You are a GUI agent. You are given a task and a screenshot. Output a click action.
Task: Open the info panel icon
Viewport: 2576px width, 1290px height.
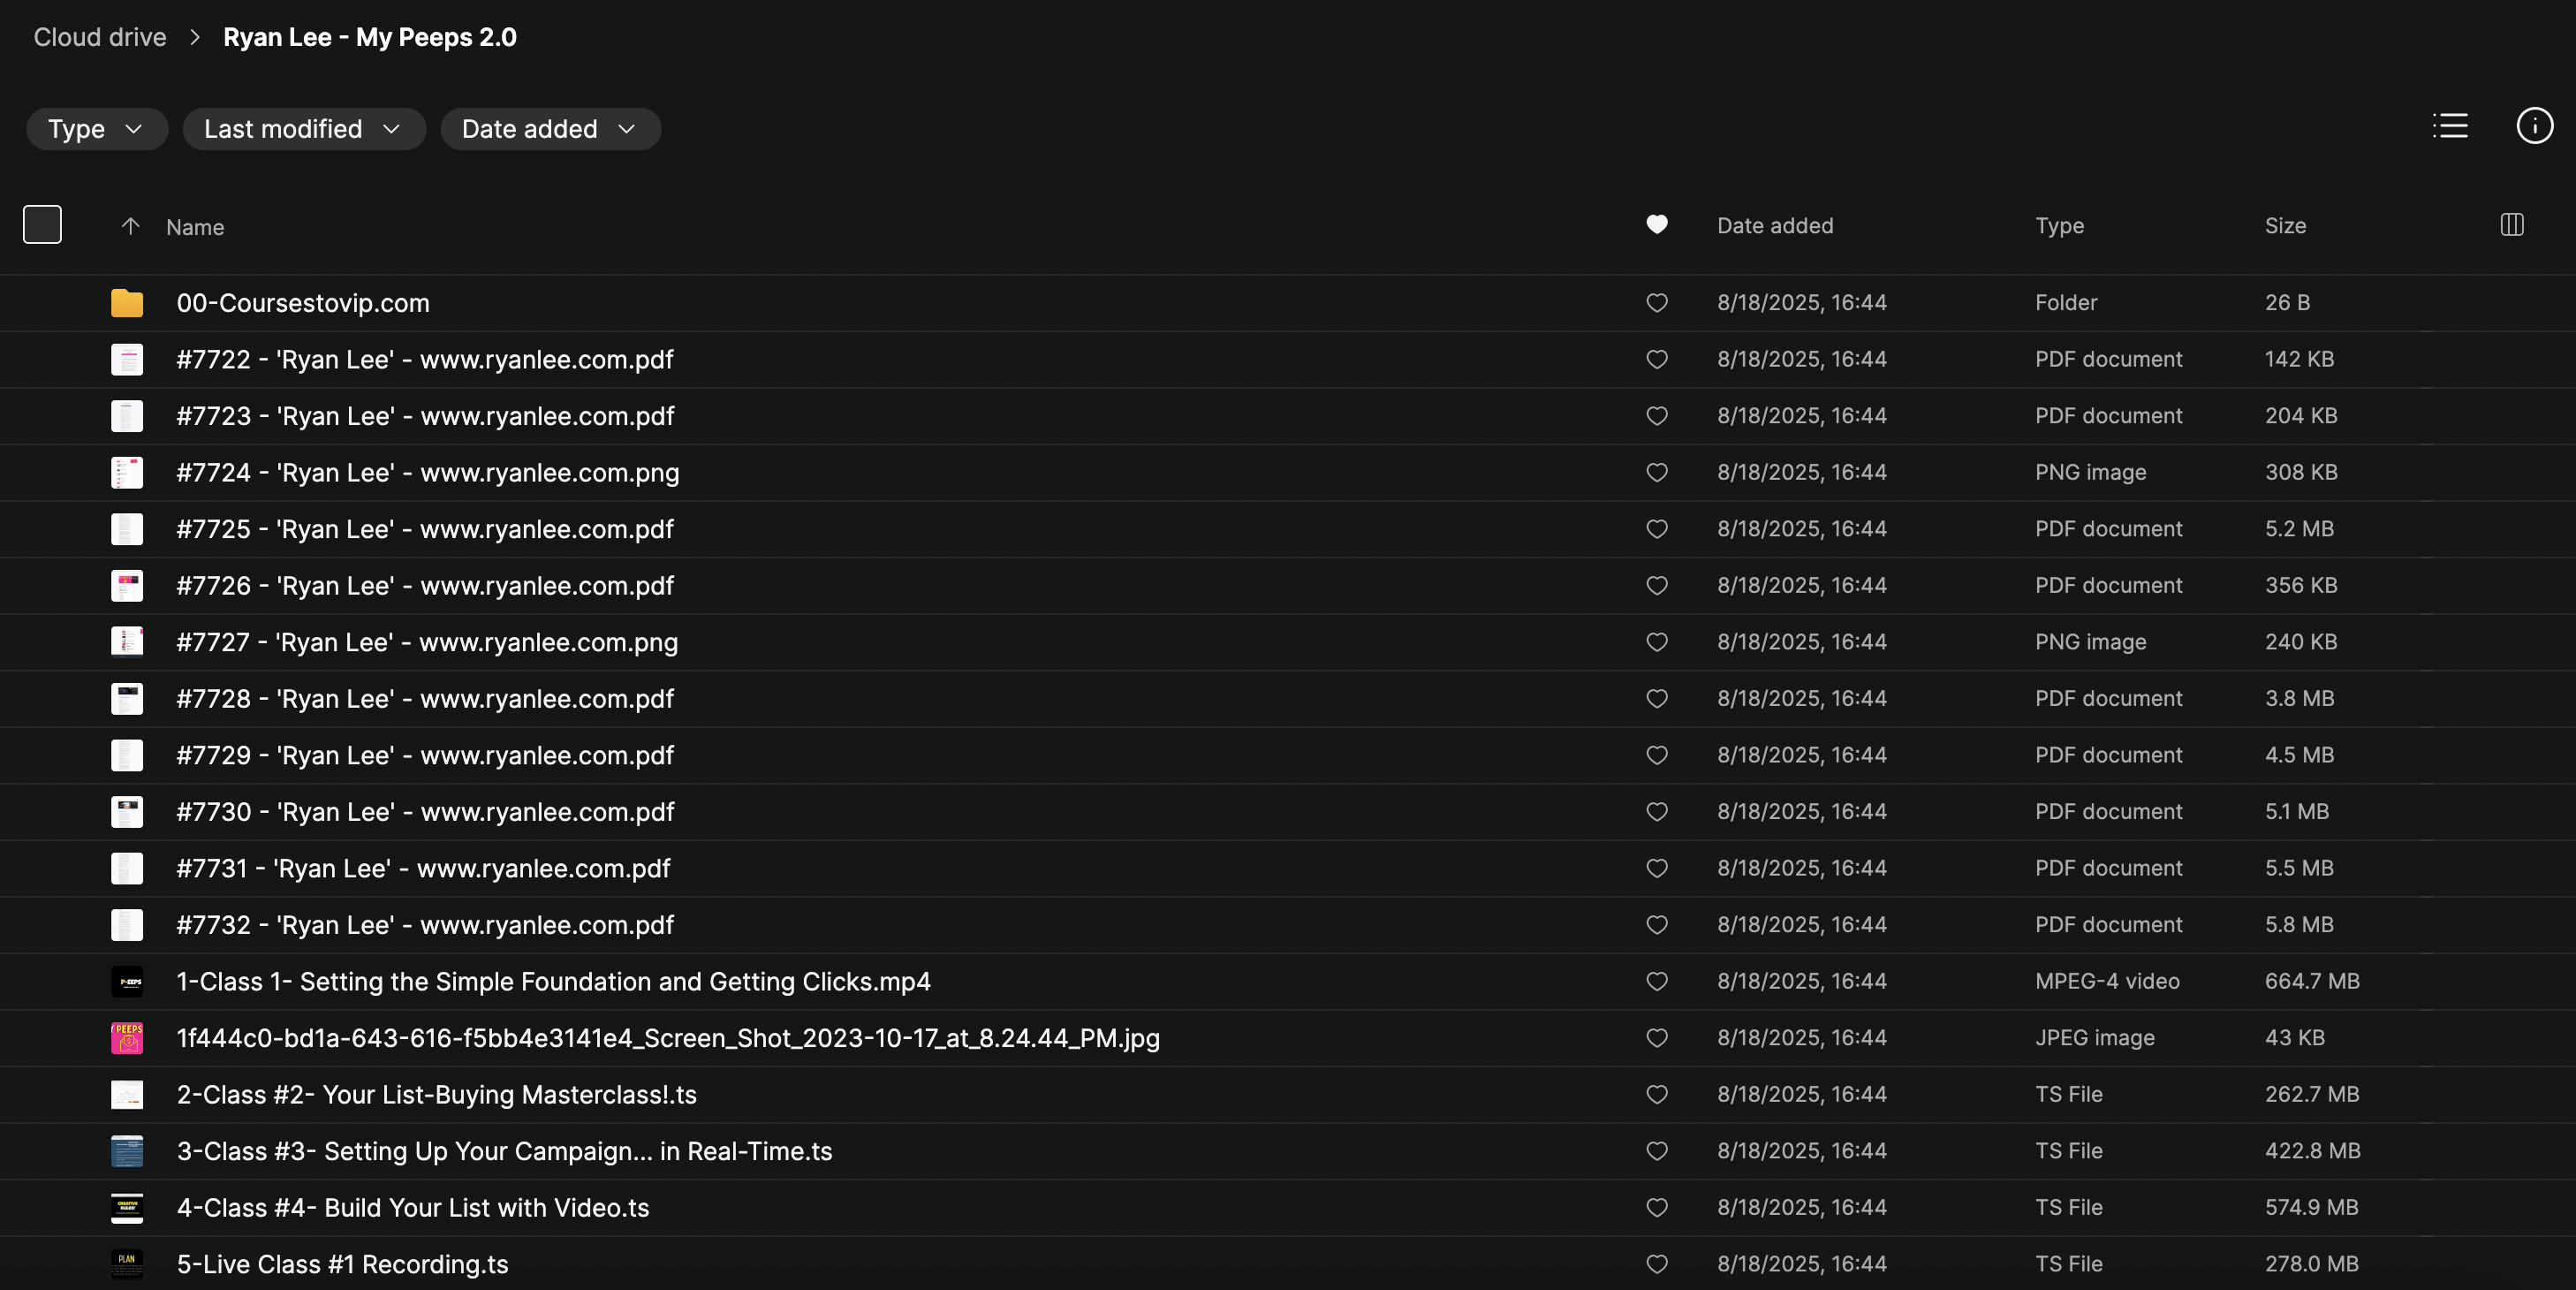click(x=2534, y=126)
